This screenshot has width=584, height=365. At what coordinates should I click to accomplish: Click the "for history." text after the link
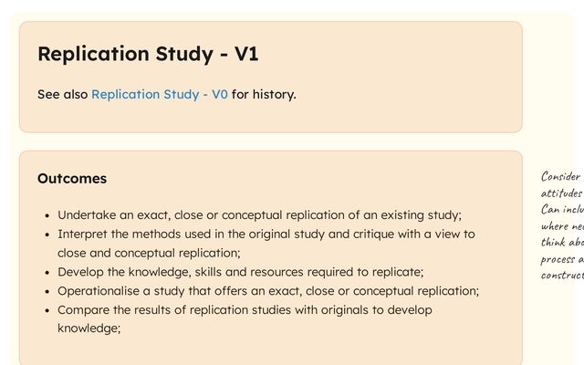(x=264, y=94)
